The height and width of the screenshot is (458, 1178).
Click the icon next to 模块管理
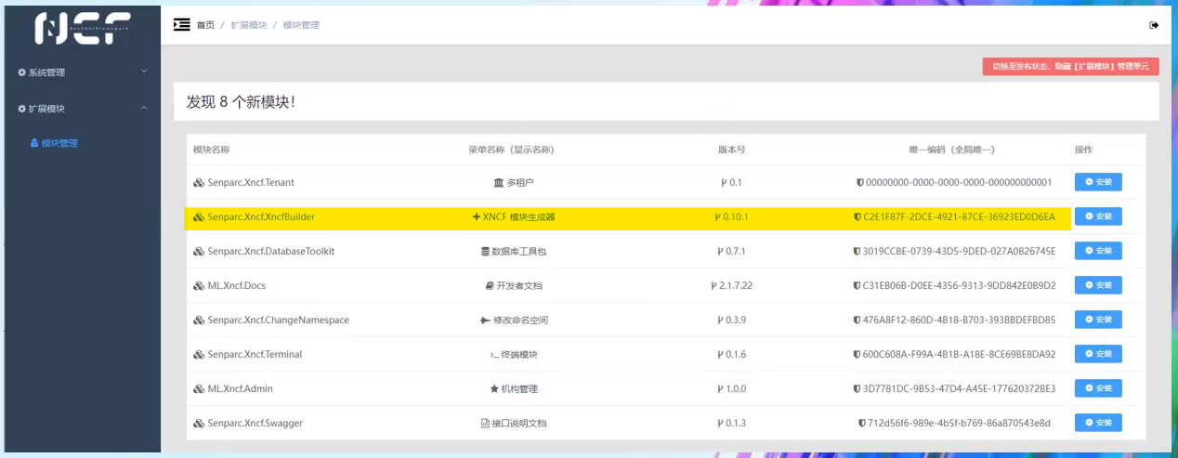(35, 143)
